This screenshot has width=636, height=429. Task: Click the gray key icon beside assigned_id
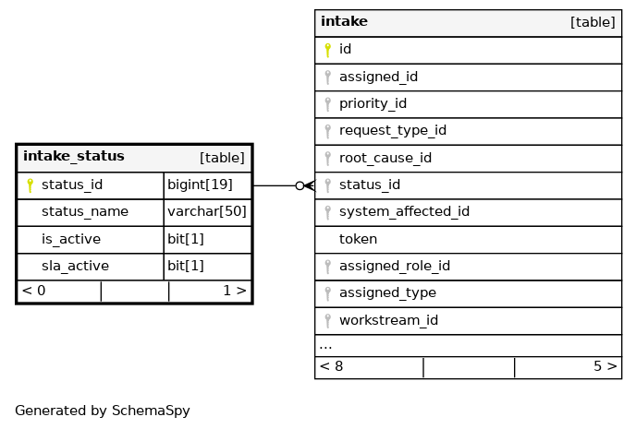click(x=327, y=77)
